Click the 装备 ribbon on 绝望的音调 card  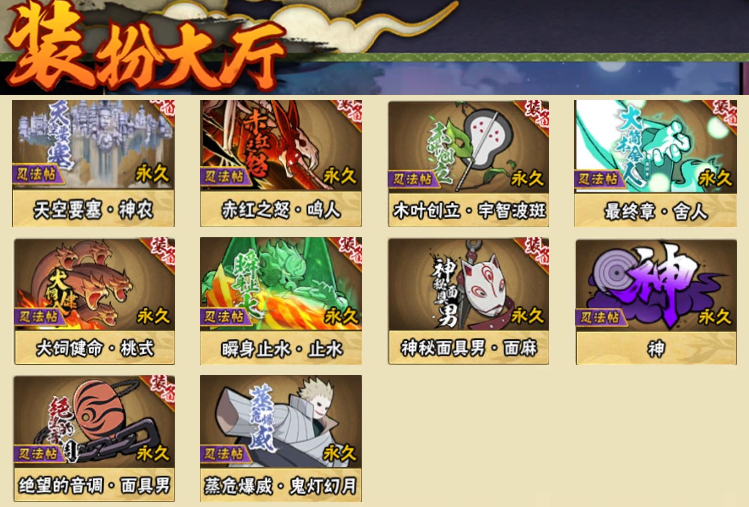click(x=163, y=386)
